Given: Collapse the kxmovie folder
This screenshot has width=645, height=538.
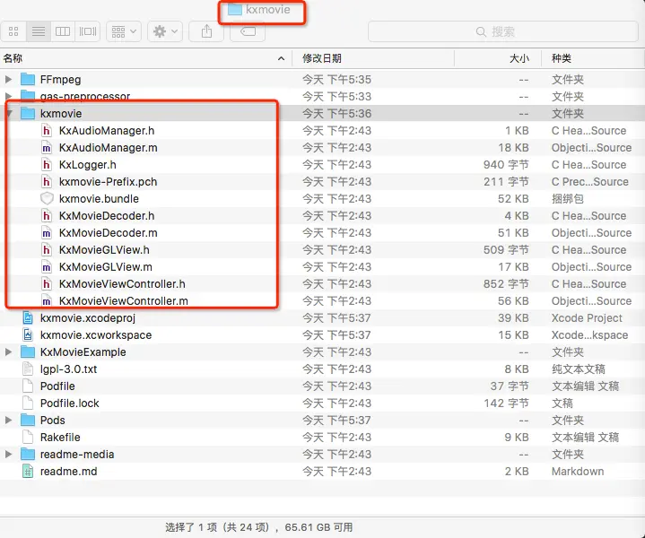Looking at the screenshot, I should point(9,113).
